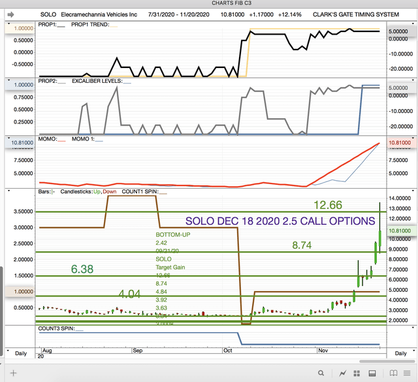Select the PROP1 TREND legend label
The image size is (418, 382).
coord(90,25)
